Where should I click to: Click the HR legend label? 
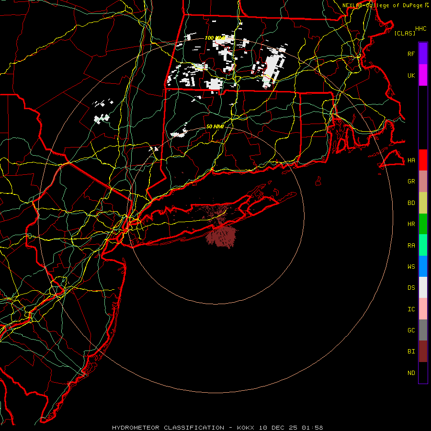click(x=411, y=224)
